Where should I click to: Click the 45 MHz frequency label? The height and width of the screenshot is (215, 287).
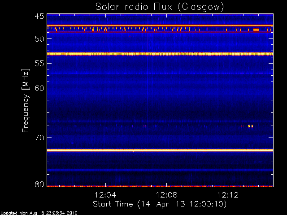click(39, 16)
